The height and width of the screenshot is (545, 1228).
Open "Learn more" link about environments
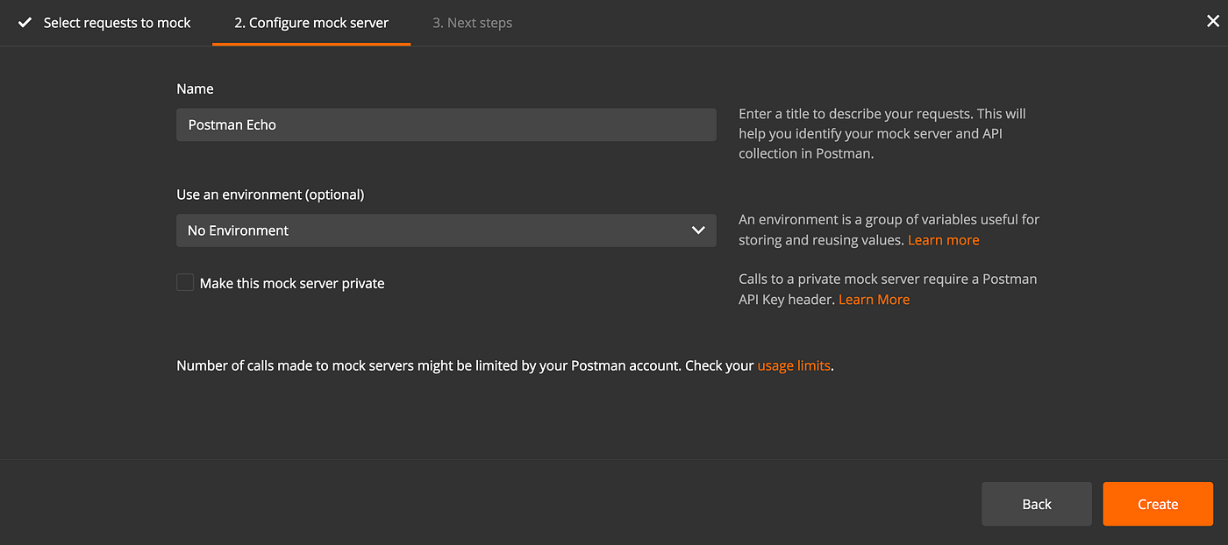click(x=943, y=240)
